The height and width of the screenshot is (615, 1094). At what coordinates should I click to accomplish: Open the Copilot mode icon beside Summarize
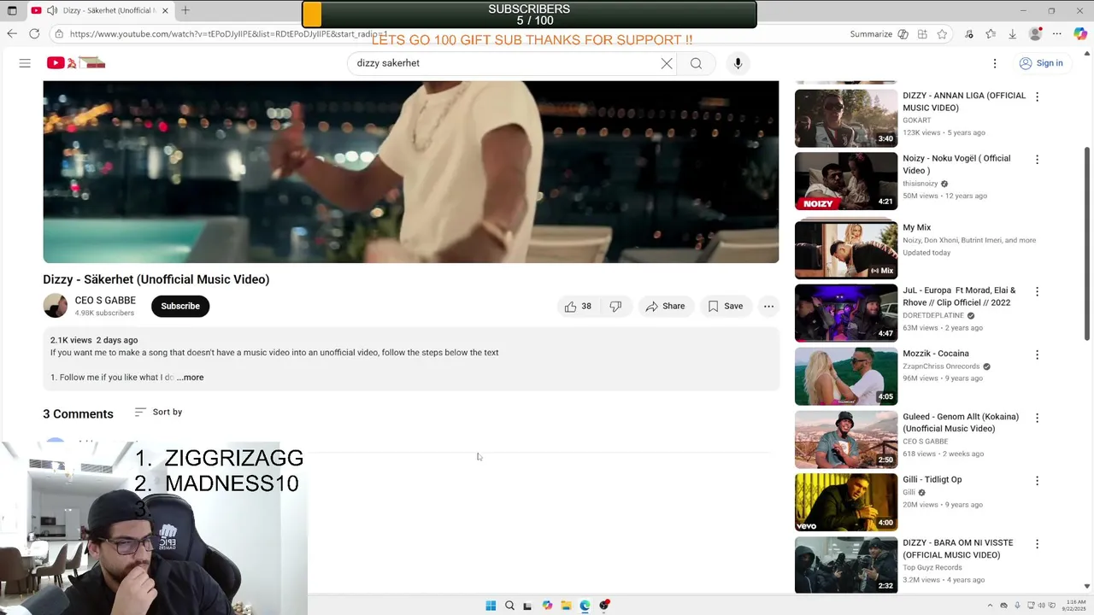point(903,34)
